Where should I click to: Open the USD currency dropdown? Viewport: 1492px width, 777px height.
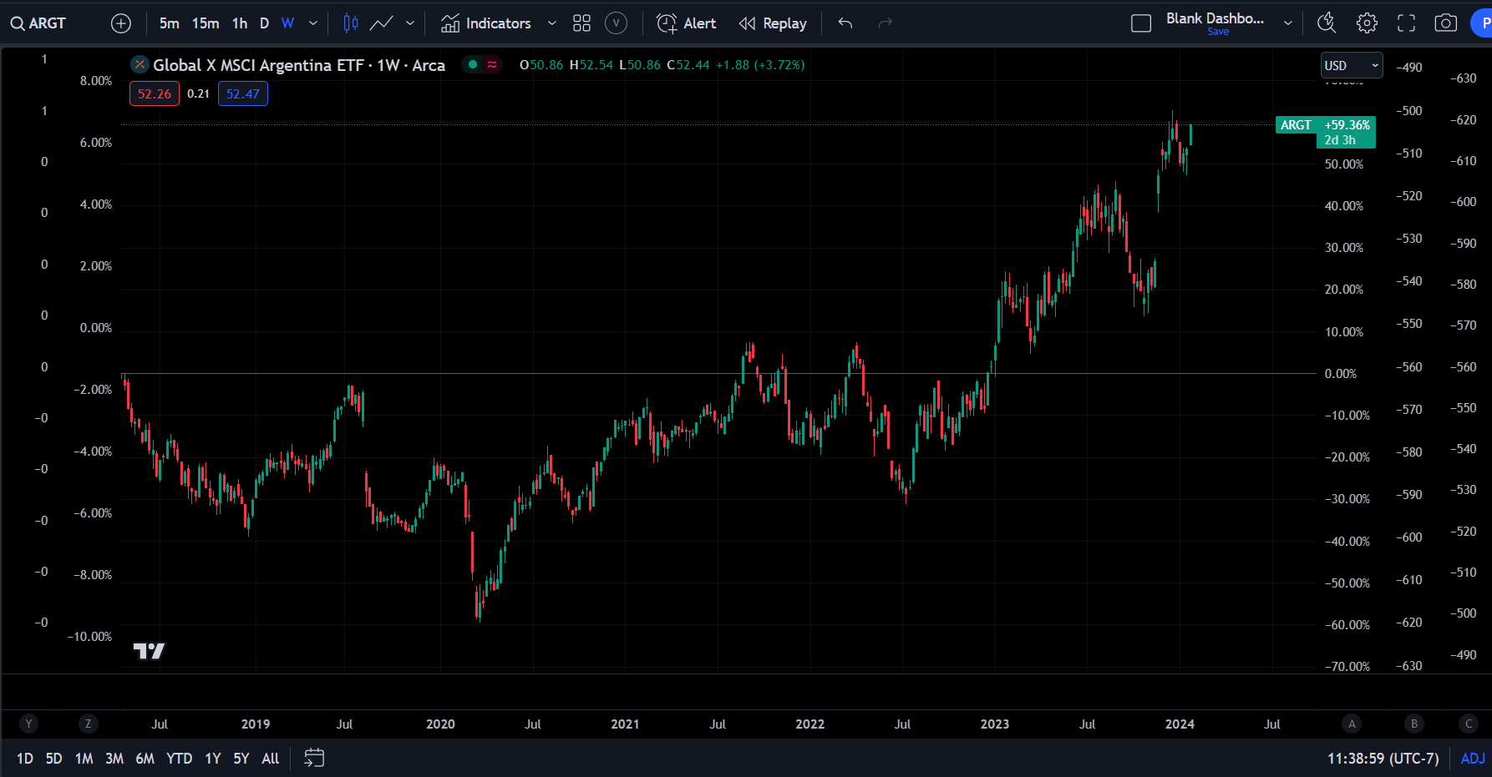(1351, 65)
